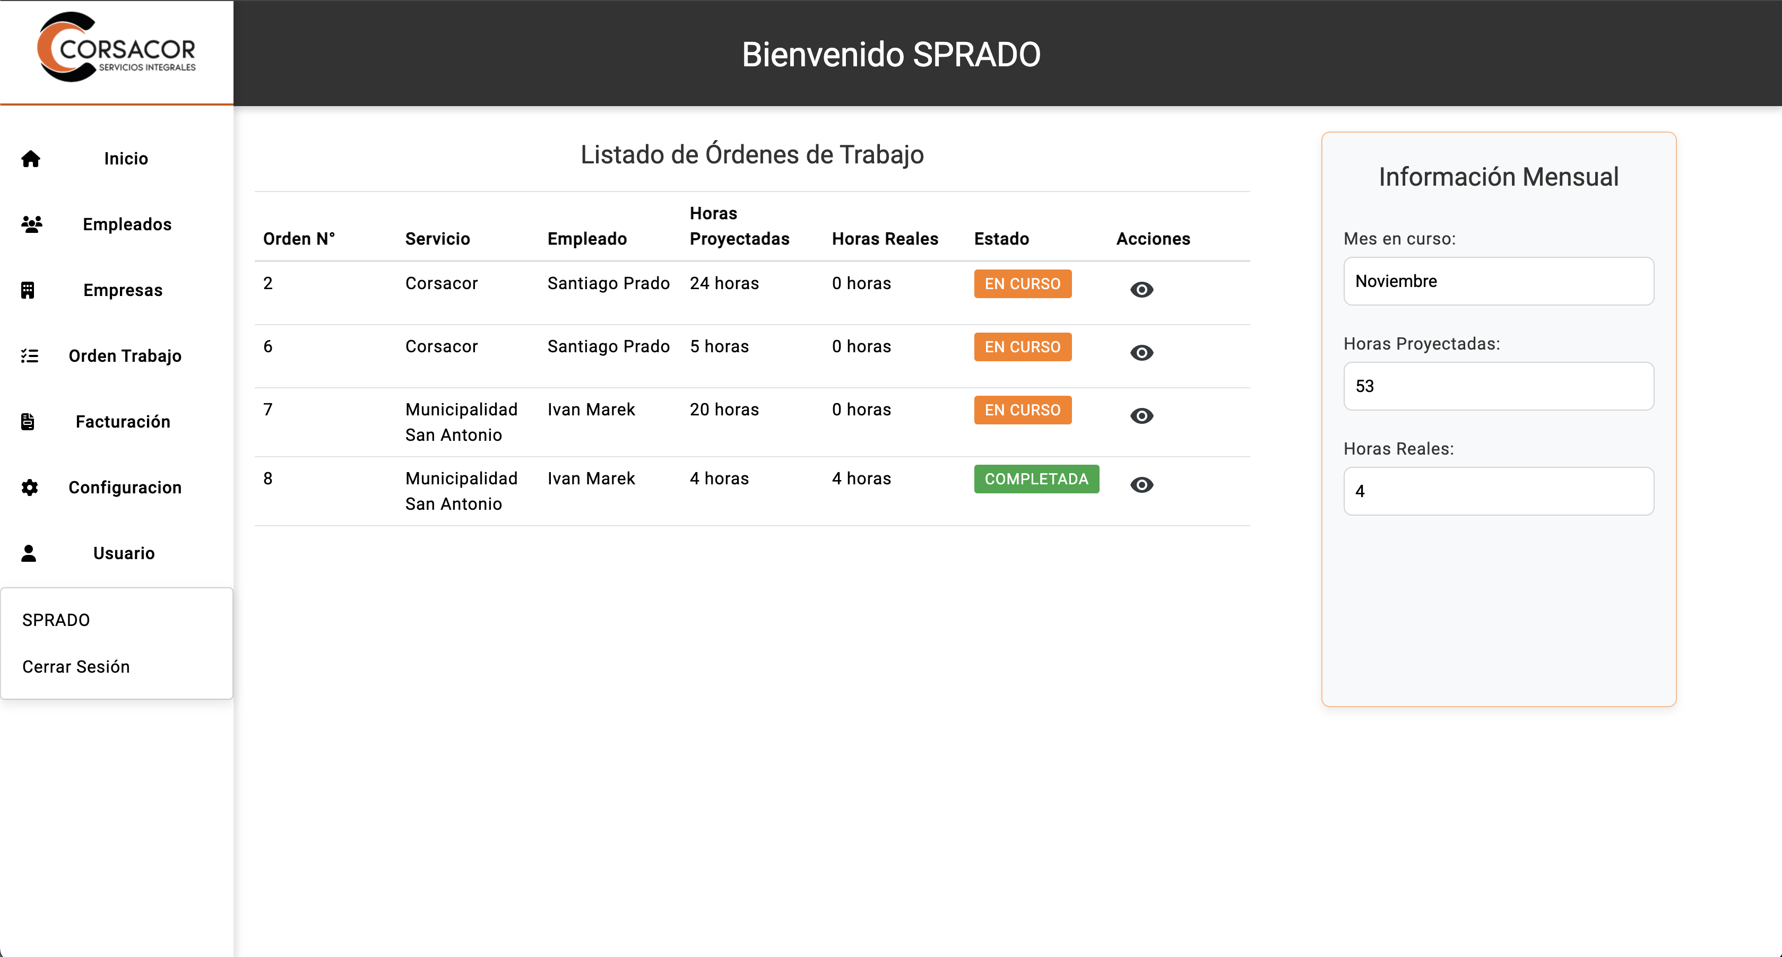
Task: Click the person icon for Usuario
Action: coord(28,553)
